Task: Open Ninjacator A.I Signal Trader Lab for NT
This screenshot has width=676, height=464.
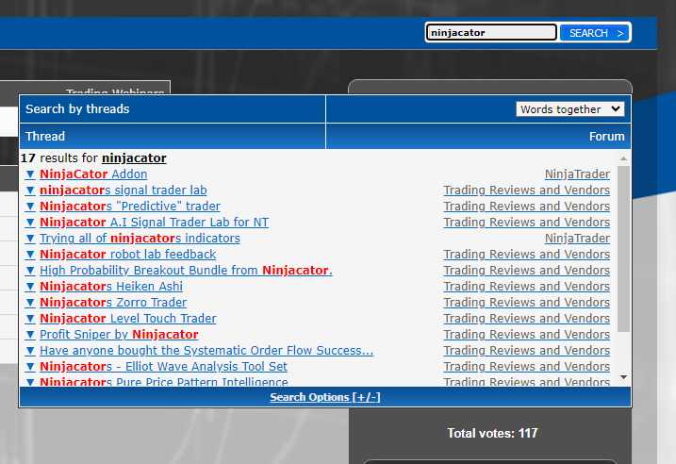Action: [x=154, y=222]
